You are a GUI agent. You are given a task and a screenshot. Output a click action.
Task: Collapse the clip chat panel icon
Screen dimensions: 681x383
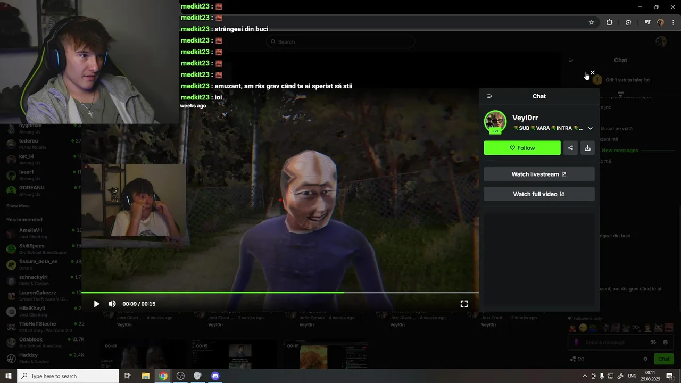489,96
